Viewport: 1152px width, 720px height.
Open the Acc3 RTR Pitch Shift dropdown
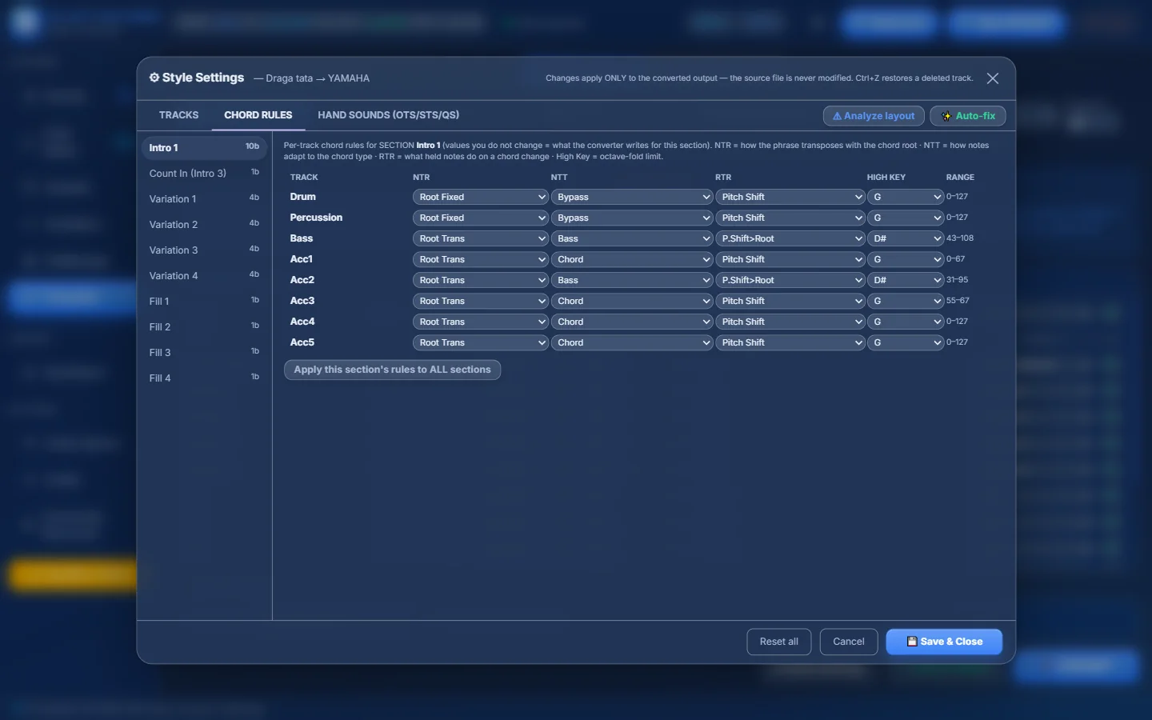pyautogui.click(x=790, y=301)
